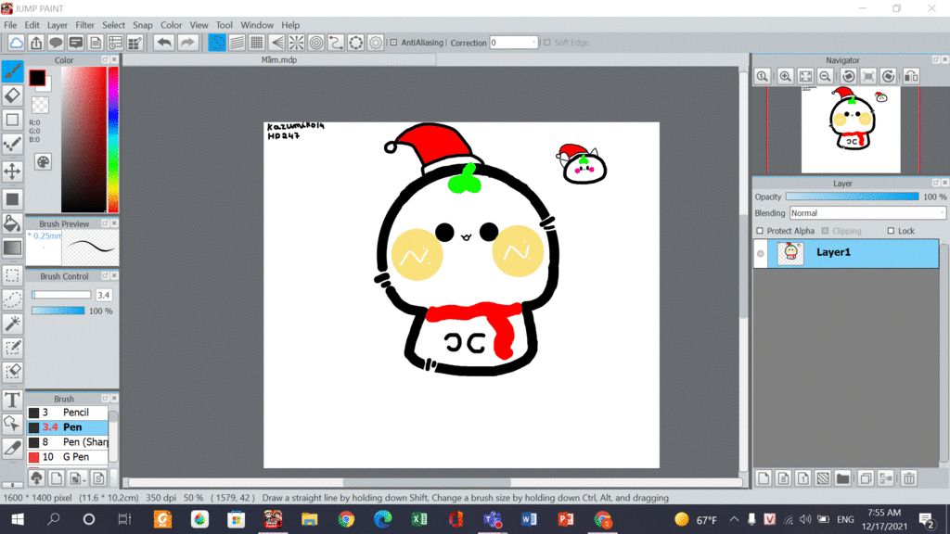The height and width of the screenshot is (534, 950).
Task: Open the Layer menu
Action: (58, 25)
